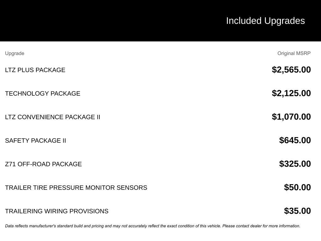Click the $2,125.00 MSRP value

click(x=291, y=93)
